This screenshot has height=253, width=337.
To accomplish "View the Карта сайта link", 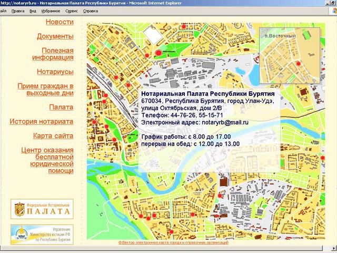I will (53, 136).
